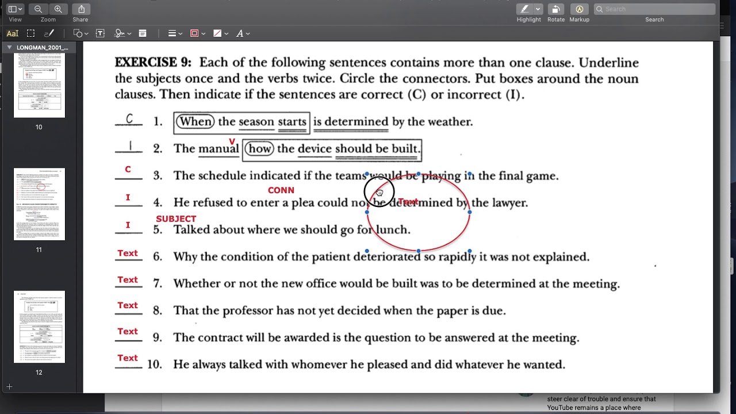Image resolution: width=736 pixels, height=414 pixels.
Task: Open the Text Style (A) dropdown
Action: click(x=243, y=33)
